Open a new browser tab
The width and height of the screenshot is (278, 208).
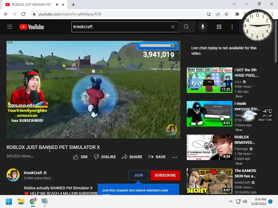click(73, 5)
